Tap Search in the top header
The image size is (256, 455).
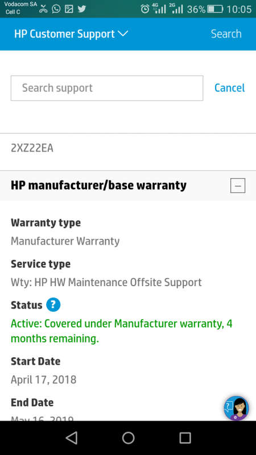tap(226, 34)
